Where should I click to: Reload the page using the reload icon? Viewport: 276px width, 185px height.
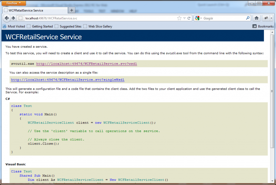tap(188, 18)
